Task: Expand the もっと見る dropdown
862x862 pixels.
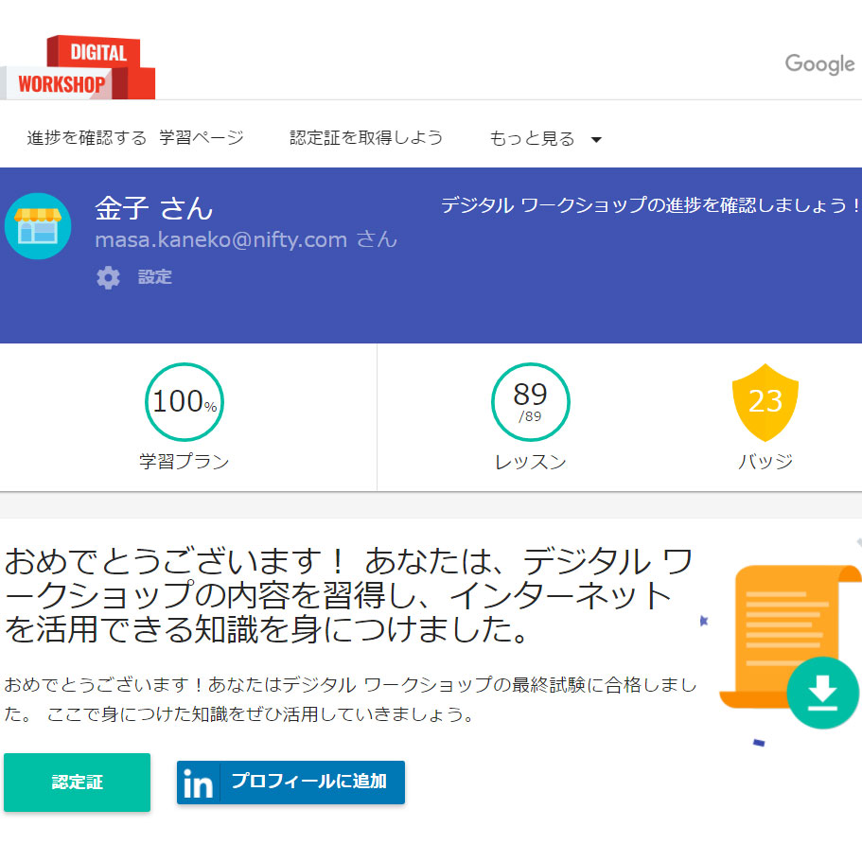Action: (545, 138)
